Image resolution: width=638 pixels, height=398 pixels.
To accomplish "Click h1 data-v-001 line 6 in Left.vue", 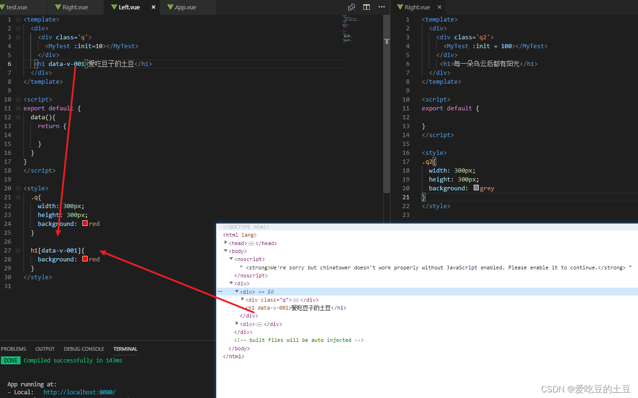I will coord(94,64).
